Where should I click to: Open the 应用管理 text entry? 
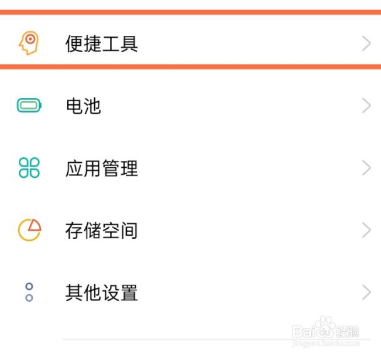(102, 168)
